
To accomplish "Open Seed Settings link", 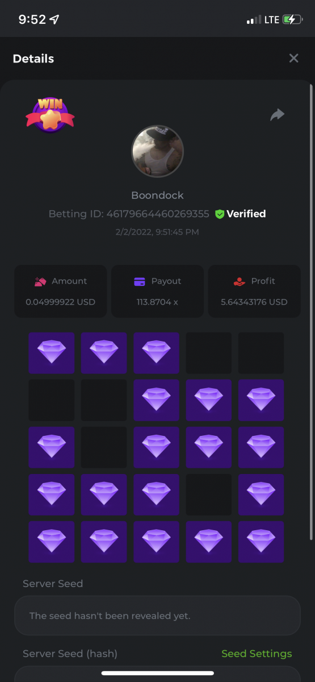I will (257, 654).
